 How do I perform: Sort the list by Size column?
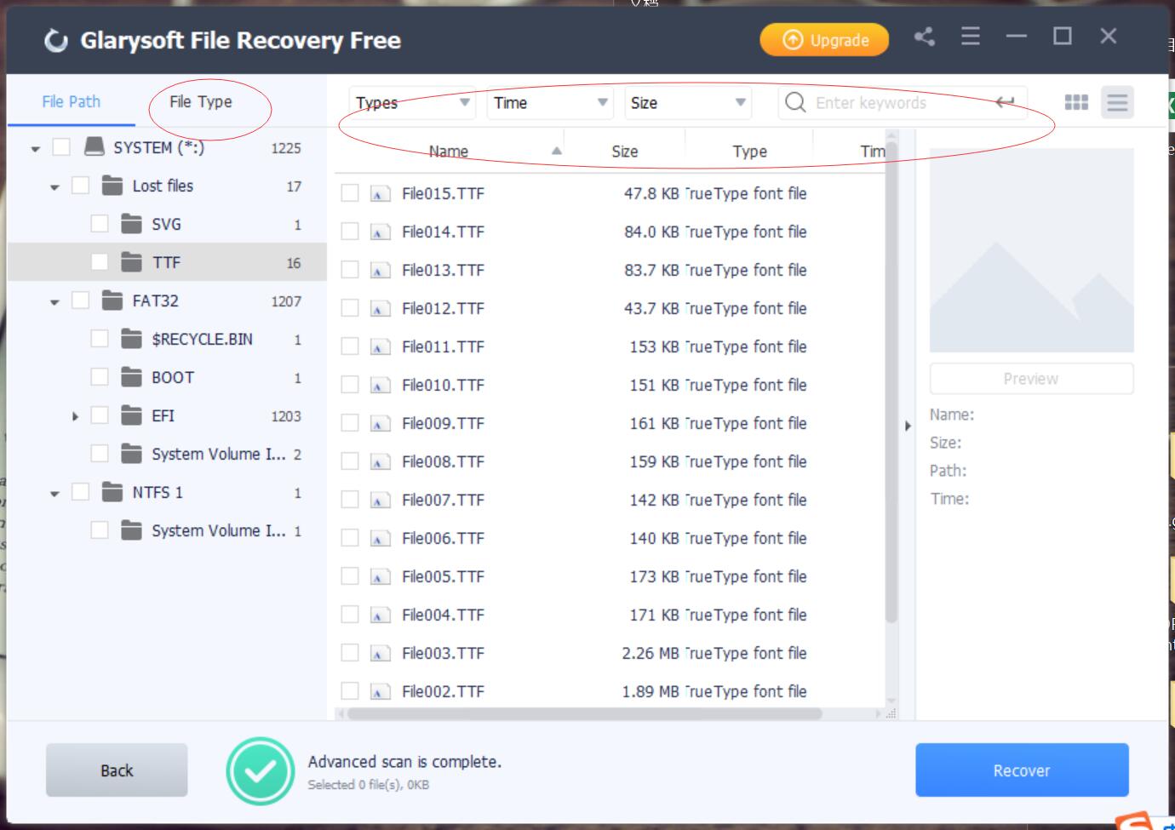(625, 151)
